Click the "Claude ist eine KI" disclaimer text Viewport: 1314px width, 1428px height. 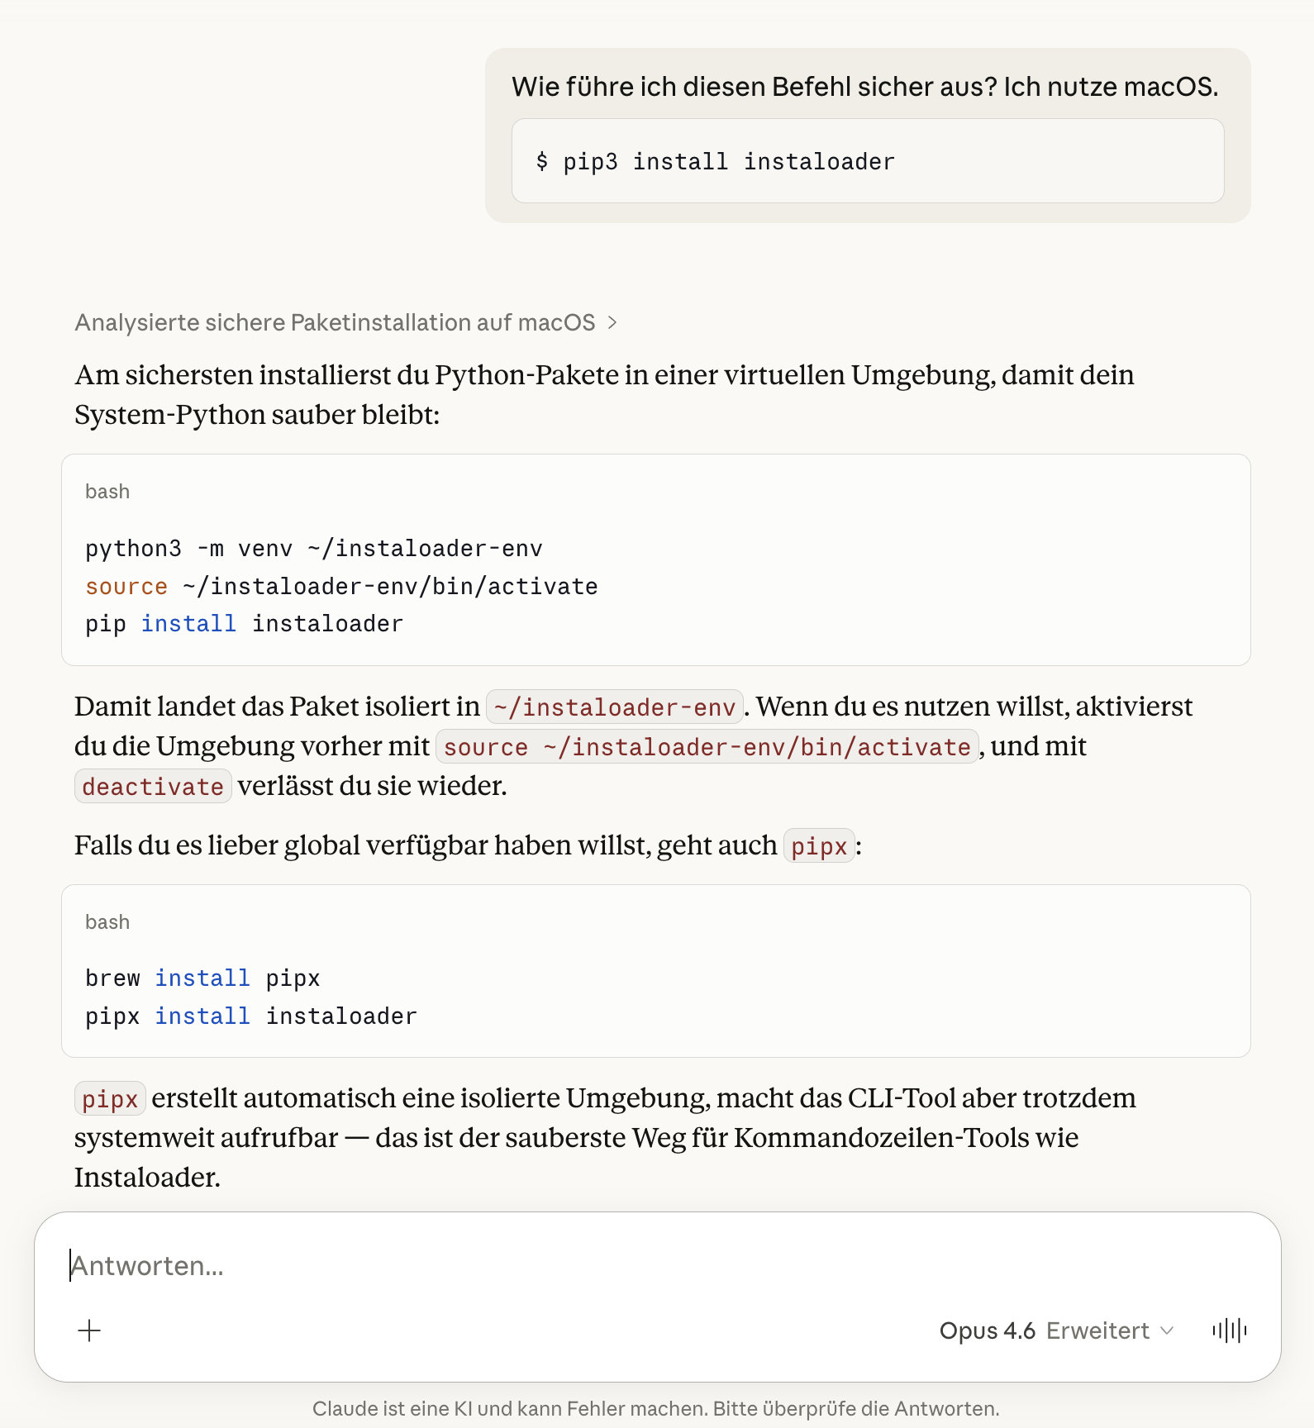click(655, 1409)
